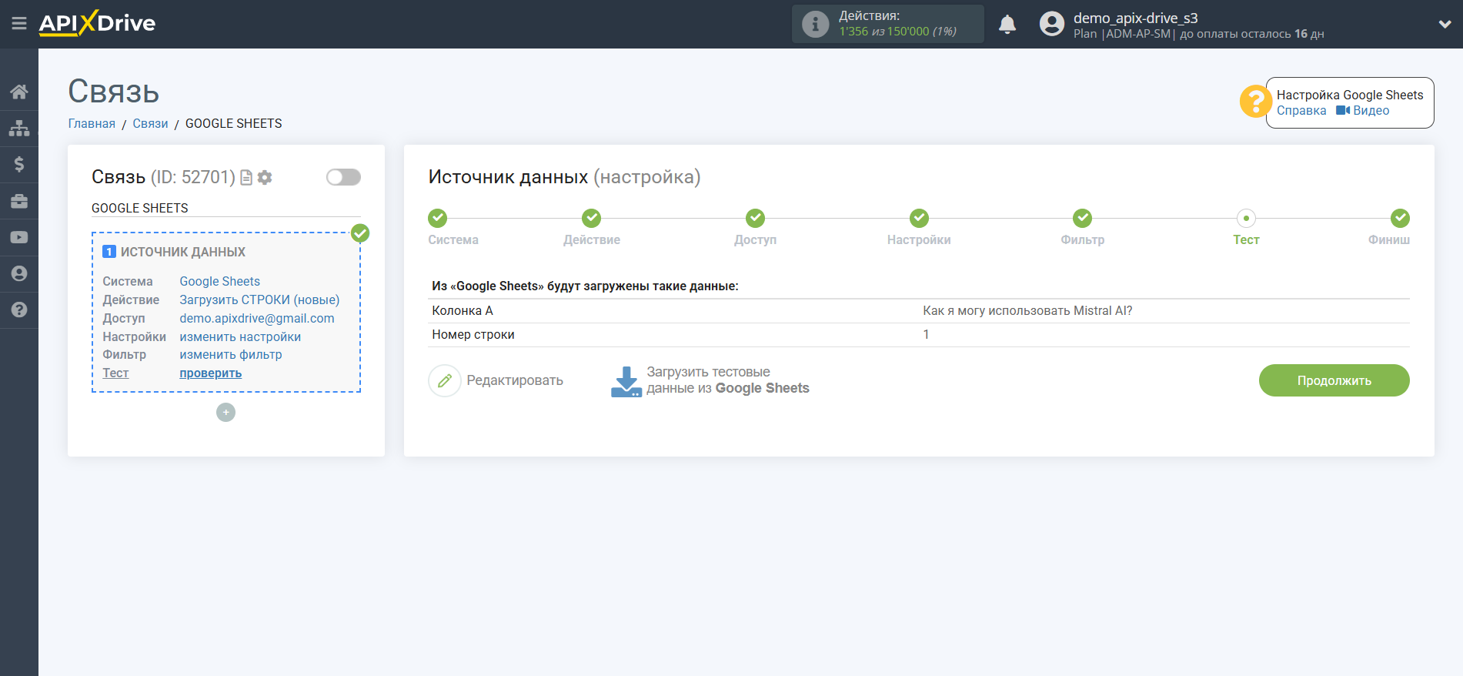Open the briefcase sidebar icon
The width and height of the screenshot is (1463, 676).
click(x=19, y=201)
